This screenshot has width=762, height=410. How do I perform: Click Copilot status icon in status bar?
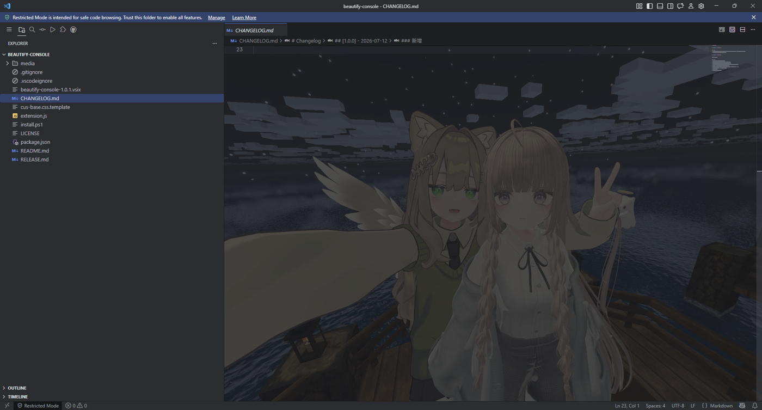(742, 406)
